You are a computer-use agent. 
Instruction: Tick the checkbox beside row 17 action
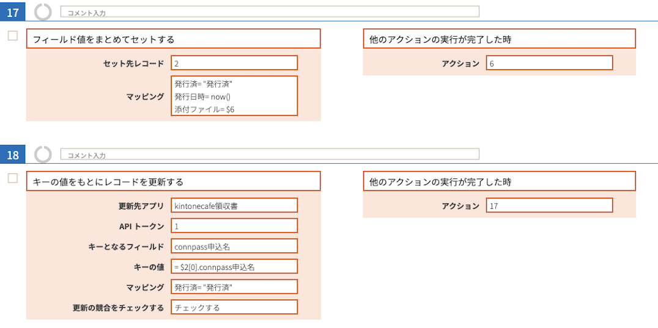point(13,35)
